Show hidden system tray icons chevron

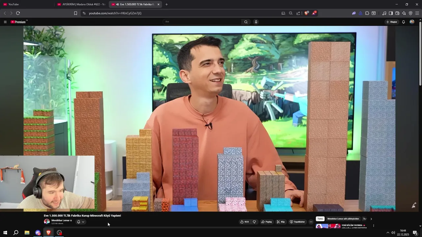388,233
